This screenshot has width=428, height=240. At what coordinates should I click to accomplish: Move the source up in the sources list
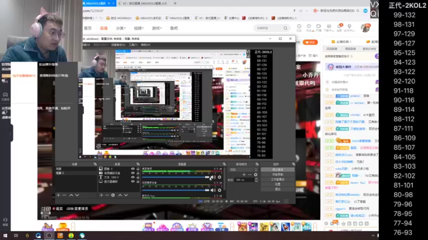(x=120, y=195)
